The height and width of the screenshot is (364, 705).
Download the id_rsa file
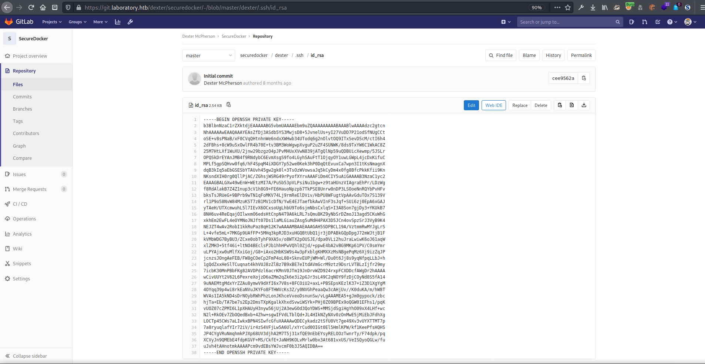coord(584,105)
